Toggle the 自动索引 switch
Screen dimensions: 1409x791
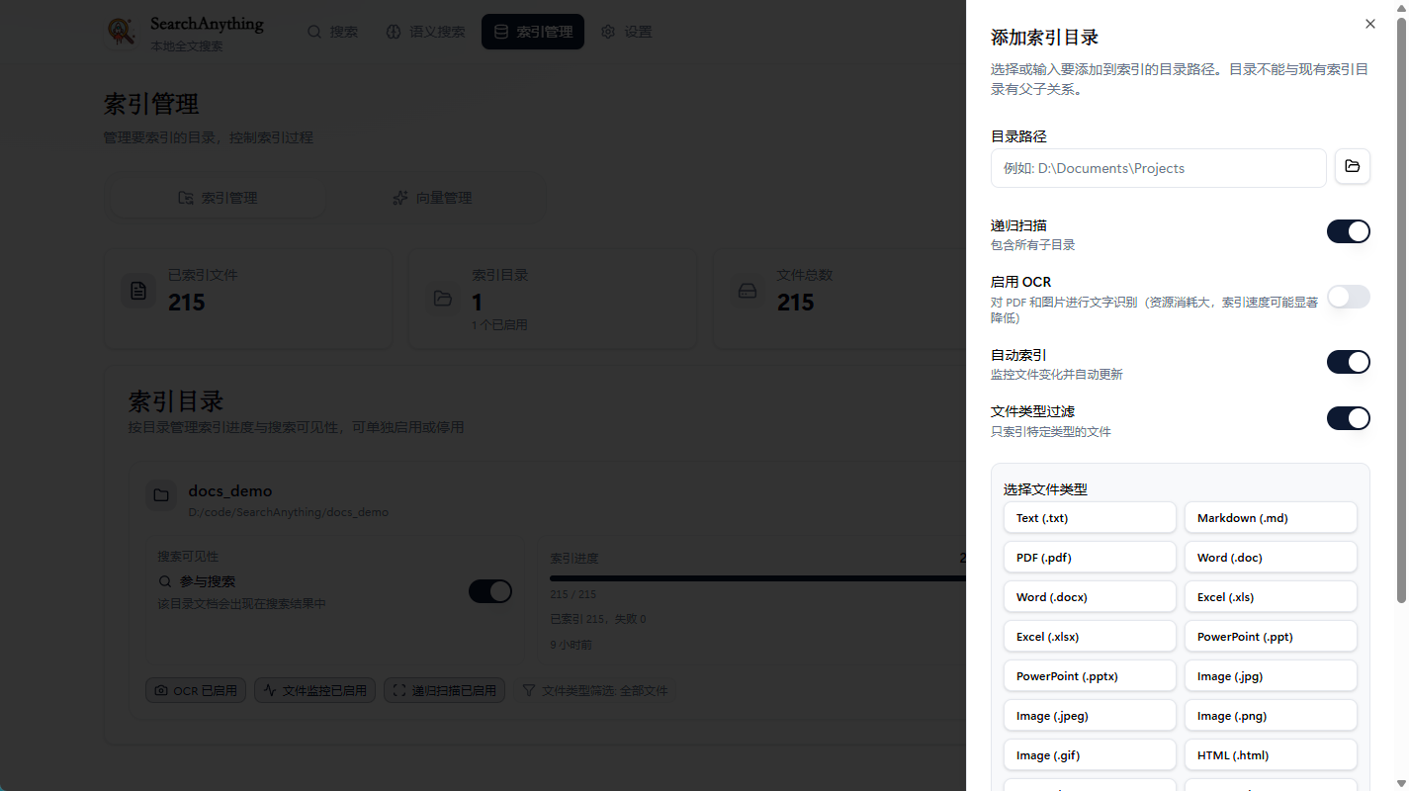click(x=1349, y=362)
